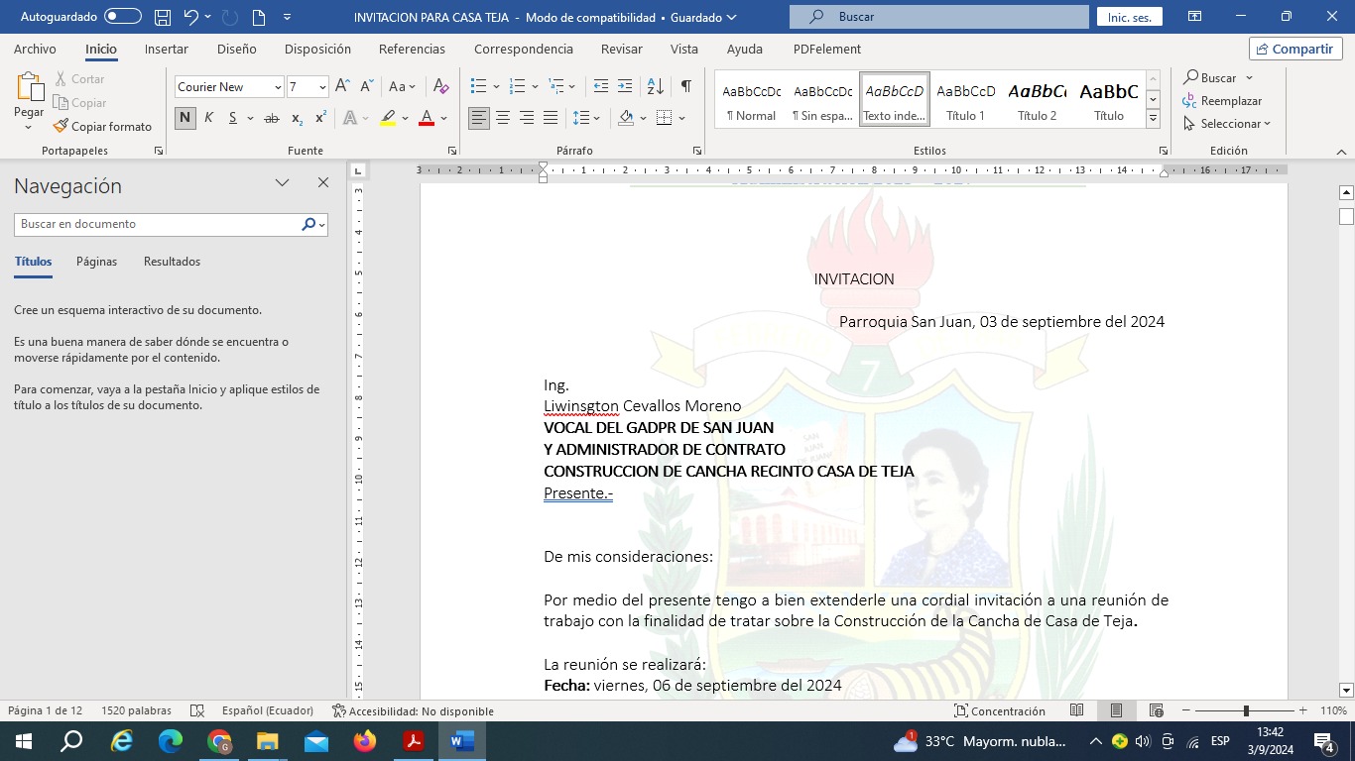This screenshot has height=761, width=1355.
Task: Open the Referencias ribbon tab
Action: (x=412, y=49)
